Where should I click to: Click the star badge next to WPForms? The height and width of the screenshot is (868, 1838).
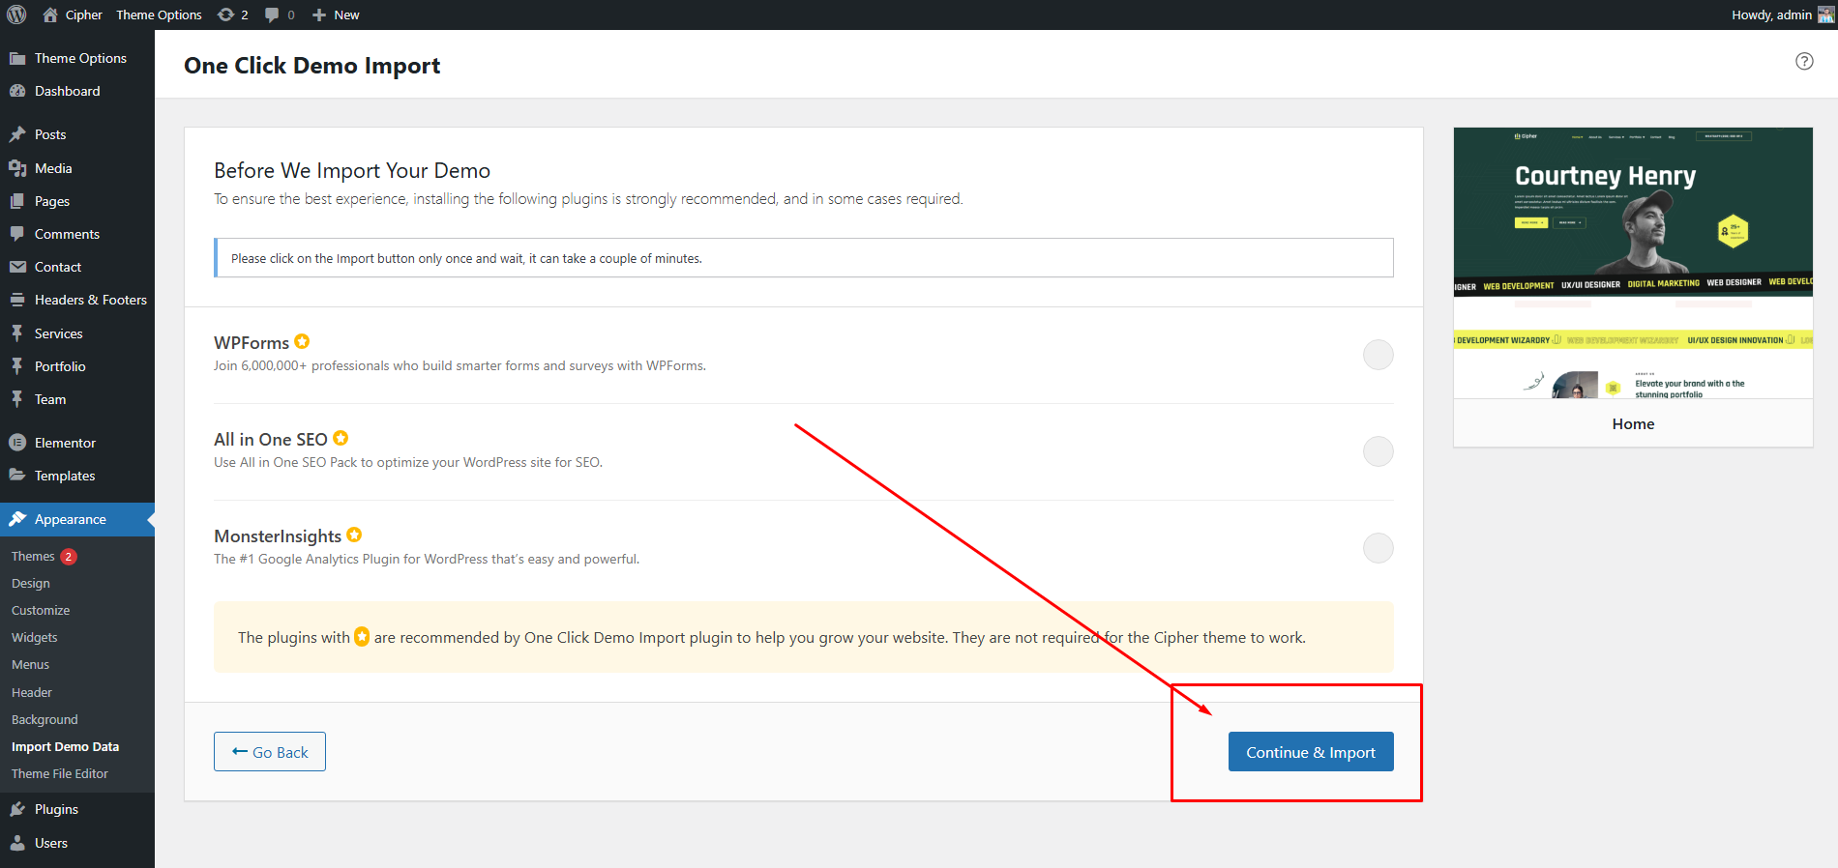coord(302,341)
